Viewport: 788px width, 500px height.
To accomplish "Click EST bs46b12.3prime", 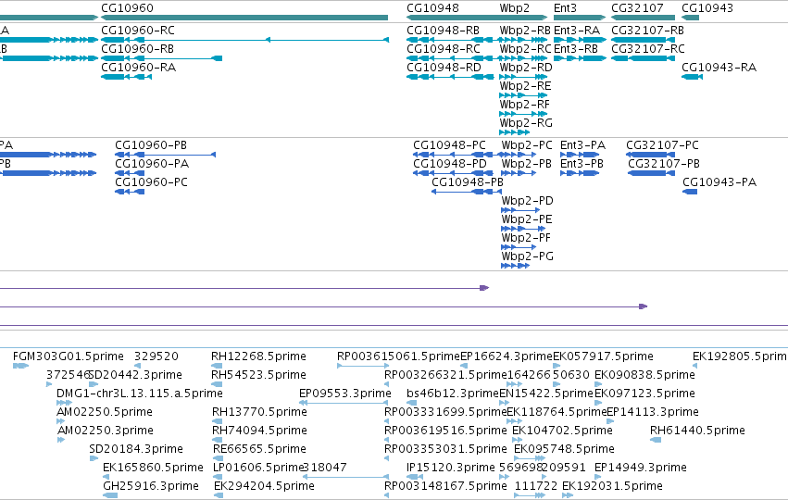I will 411,403.
